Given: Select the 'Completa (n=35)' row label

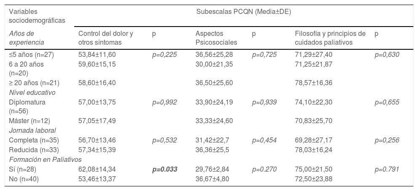Looking at the screenshot, I should coord(34,140).
